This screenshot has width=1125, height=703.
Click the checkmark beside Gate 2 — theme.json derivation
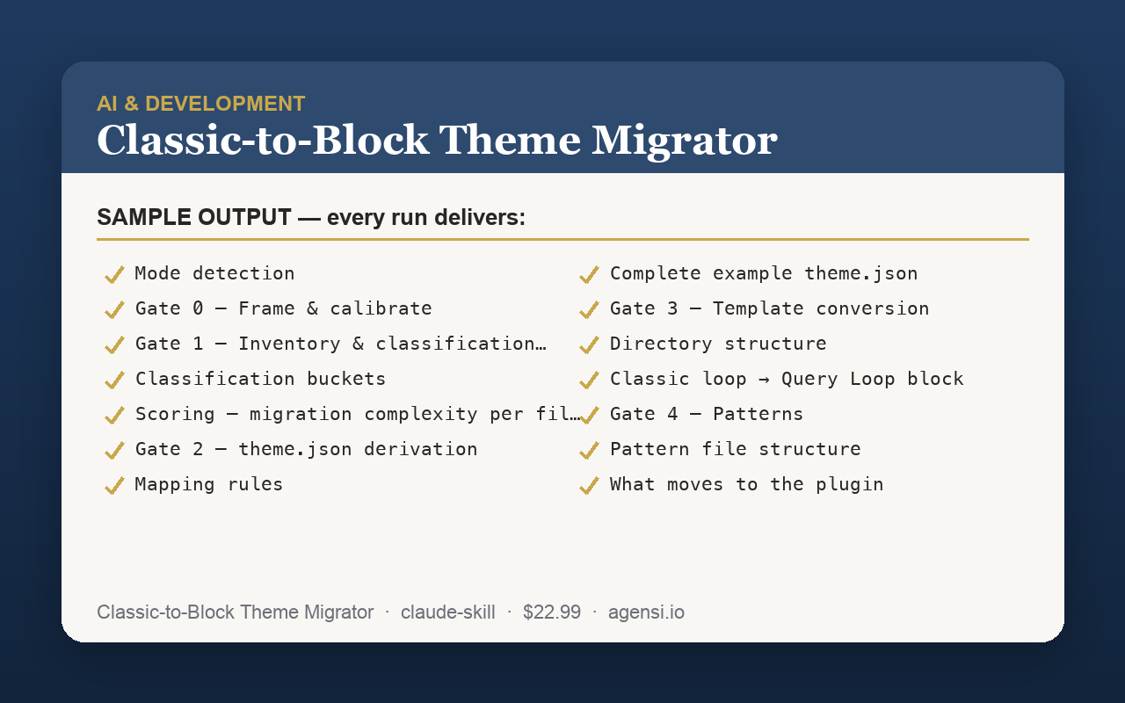(x=114, y=451)
